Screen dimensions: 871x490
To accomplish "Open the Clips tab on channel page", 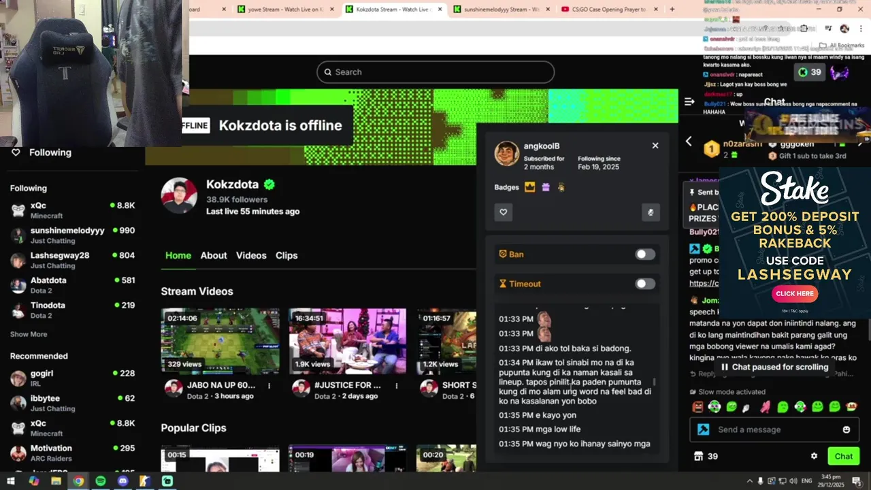I will [x=286, y=255].
